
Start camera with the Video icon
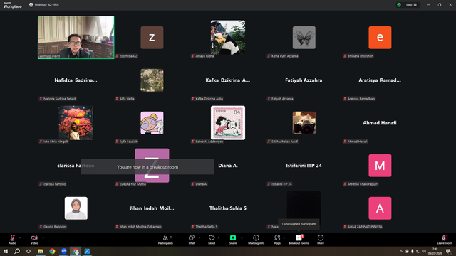click(34, 238)
